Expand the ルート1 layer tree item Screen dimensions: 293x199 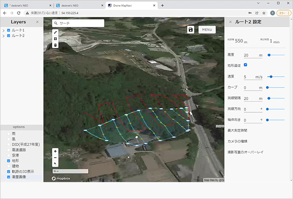4,30
